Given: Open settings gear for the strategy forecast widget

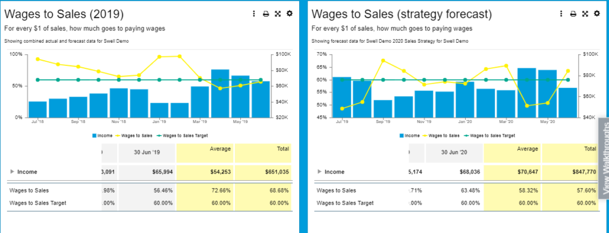Looking at the screenshot, I should click(597, 14).
